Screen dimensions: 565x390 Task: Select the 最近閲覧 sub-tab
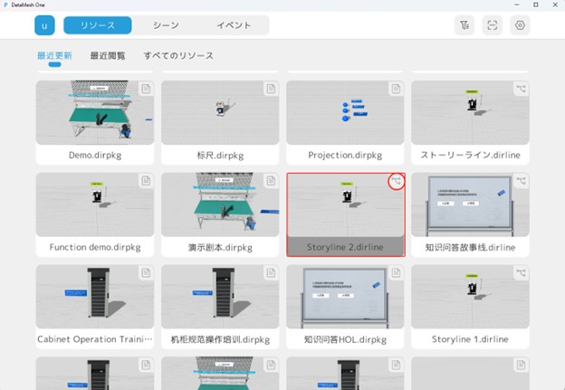[x=108, y=55]
